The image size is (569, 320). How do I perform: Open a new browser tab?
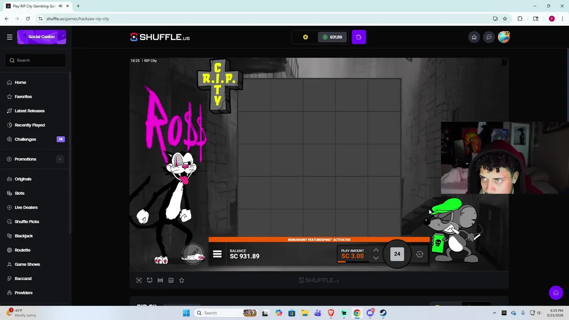click(x=78, y=6)
